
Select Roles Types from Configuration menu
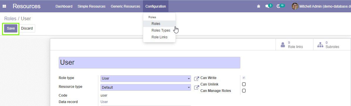[161, 30]
